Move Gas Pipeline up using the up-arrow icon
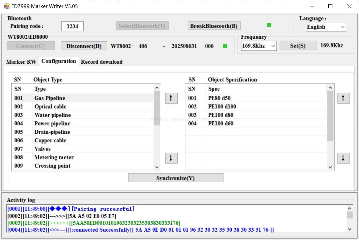The image size is (359, 240). coord(171,98)
